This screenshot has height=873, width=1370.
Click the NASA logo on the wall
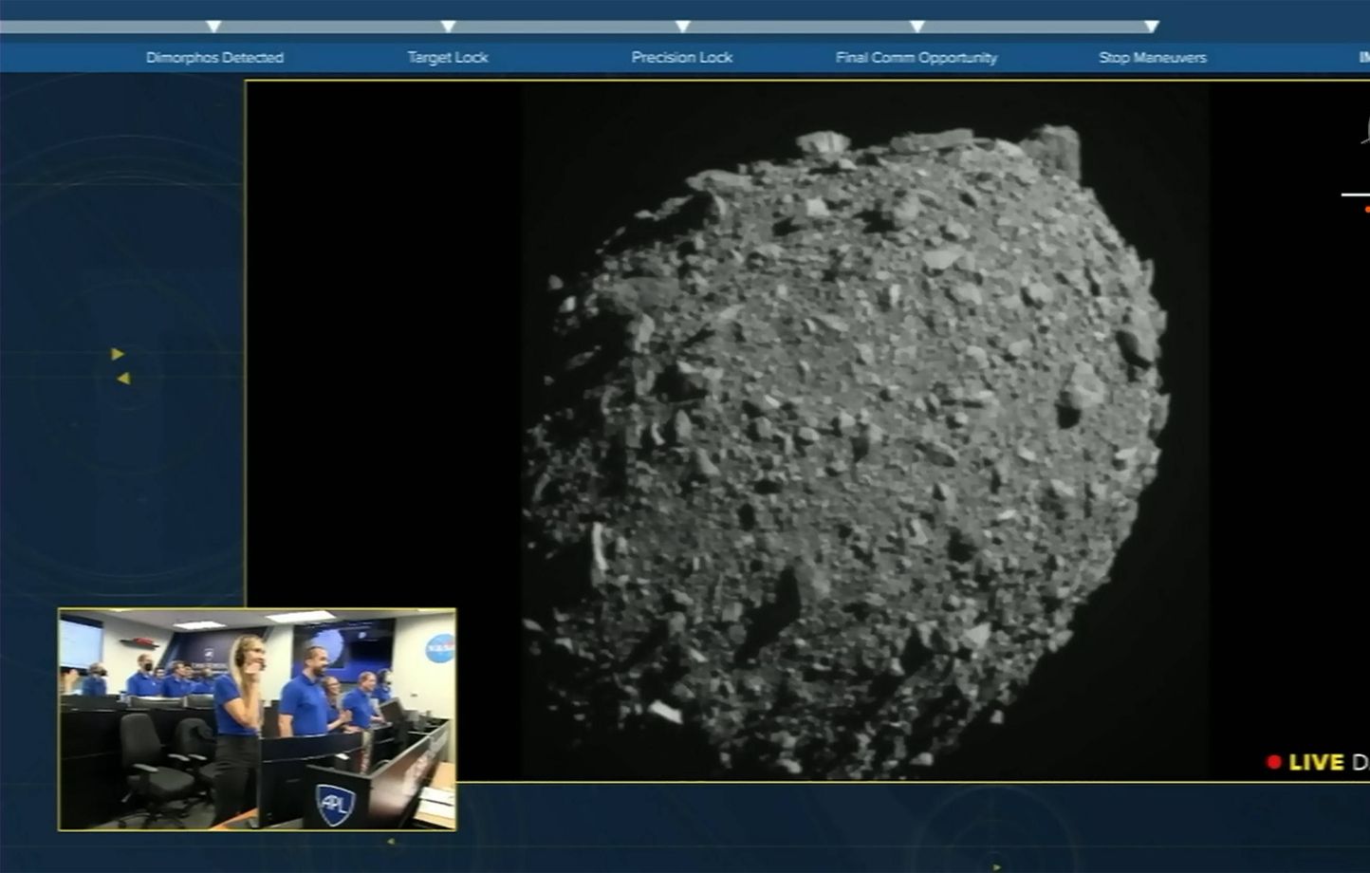439,648
